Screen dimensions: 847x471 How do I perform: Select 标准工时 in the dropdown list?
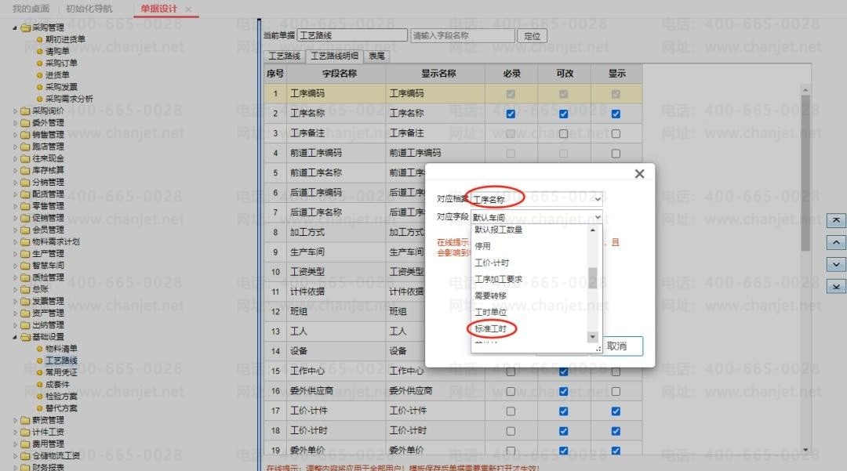pyautogui.click(x=491, y=328)
